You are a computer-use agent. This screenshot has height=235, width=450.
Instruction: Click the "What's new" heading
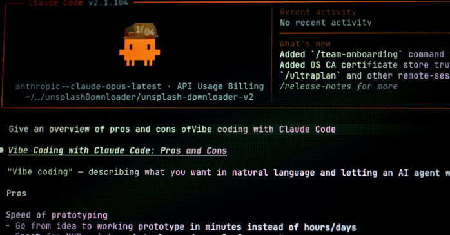[x=305, y=44]
